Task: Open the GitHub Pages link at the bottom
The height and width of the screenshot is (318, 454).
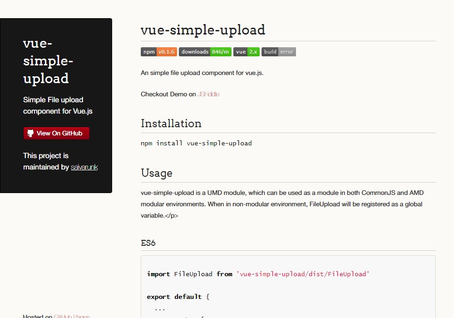Action: [x=73, y=316]
